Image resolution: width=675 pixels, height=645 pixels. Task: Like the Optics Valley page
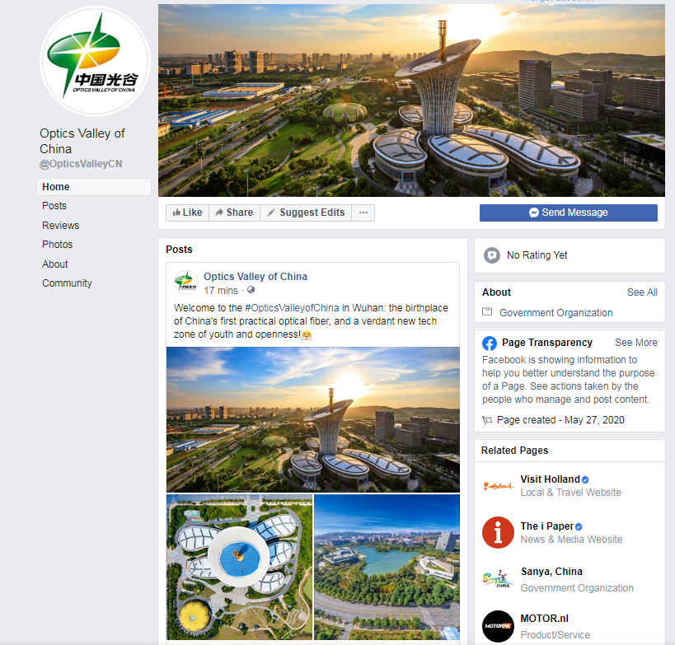(x=187, y=213)
